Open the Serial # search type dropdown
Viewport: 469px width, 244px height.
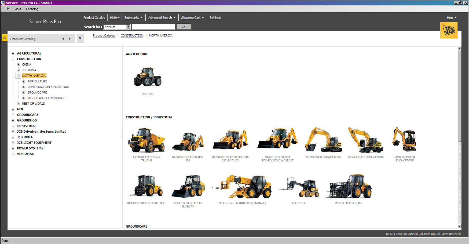[128, 27]
